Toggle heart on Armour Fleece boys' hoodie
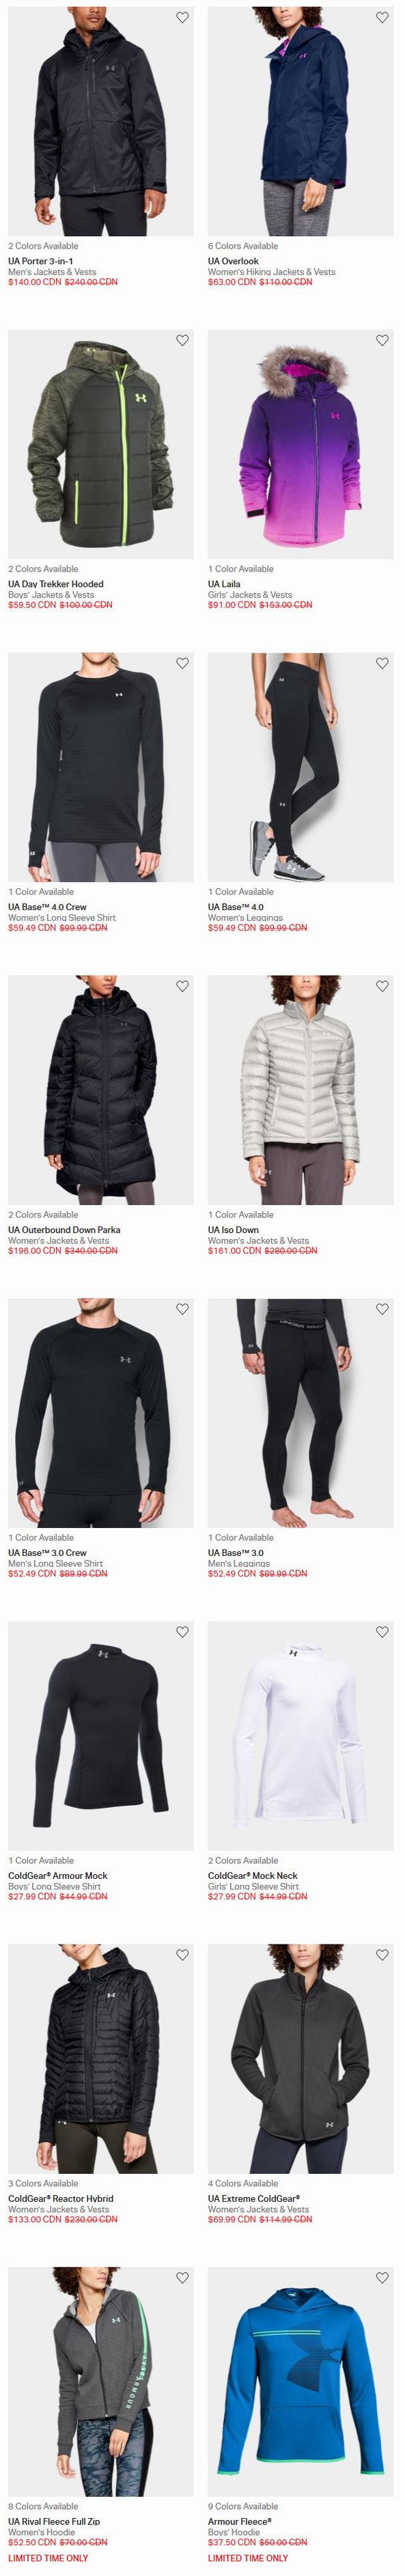This screenshot has width=405, height=2576. point(382,2278)
